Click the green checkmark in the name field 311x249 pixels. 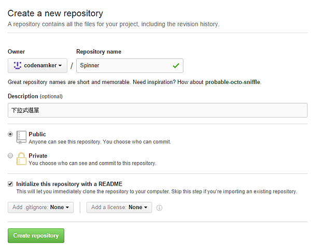(x=176, y=66)
